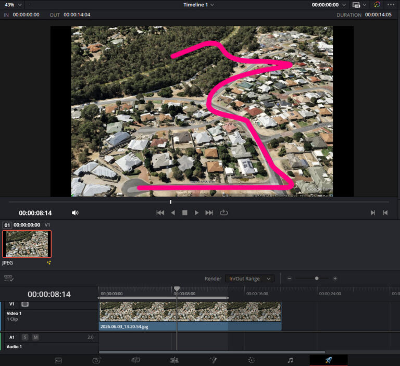Image resolution: width=400 pixels, height=366 pixels.
Task: Play the timeline forward
Action: pyautogui.click(x=196, y=213)
